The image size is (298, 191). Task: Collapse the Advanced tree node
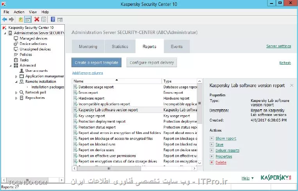tap(11, 66)
